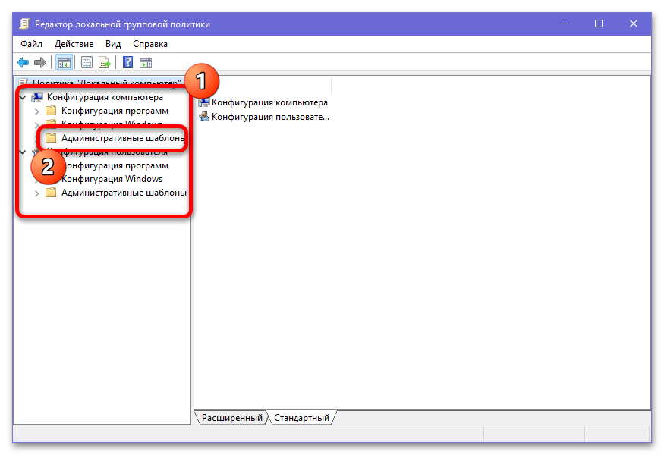Image resolution: width=664 pixels, height=455 pixels.
Task: Toggle the show/hide console tree icon
Action: coord(65,63)
